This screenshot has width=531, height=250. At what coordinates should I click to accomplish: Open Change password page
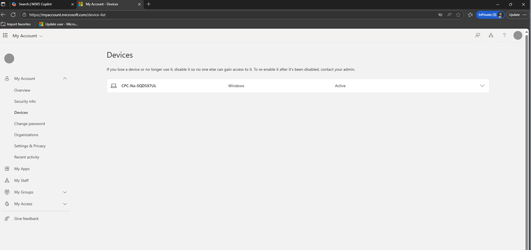point(29,124)
